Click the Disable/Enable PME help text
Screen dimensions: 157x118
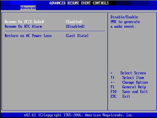tap(125, 22)
